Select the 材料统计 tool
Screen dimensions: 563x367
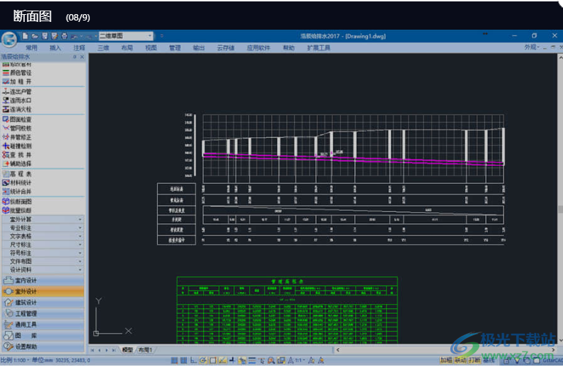click(17, 182)
